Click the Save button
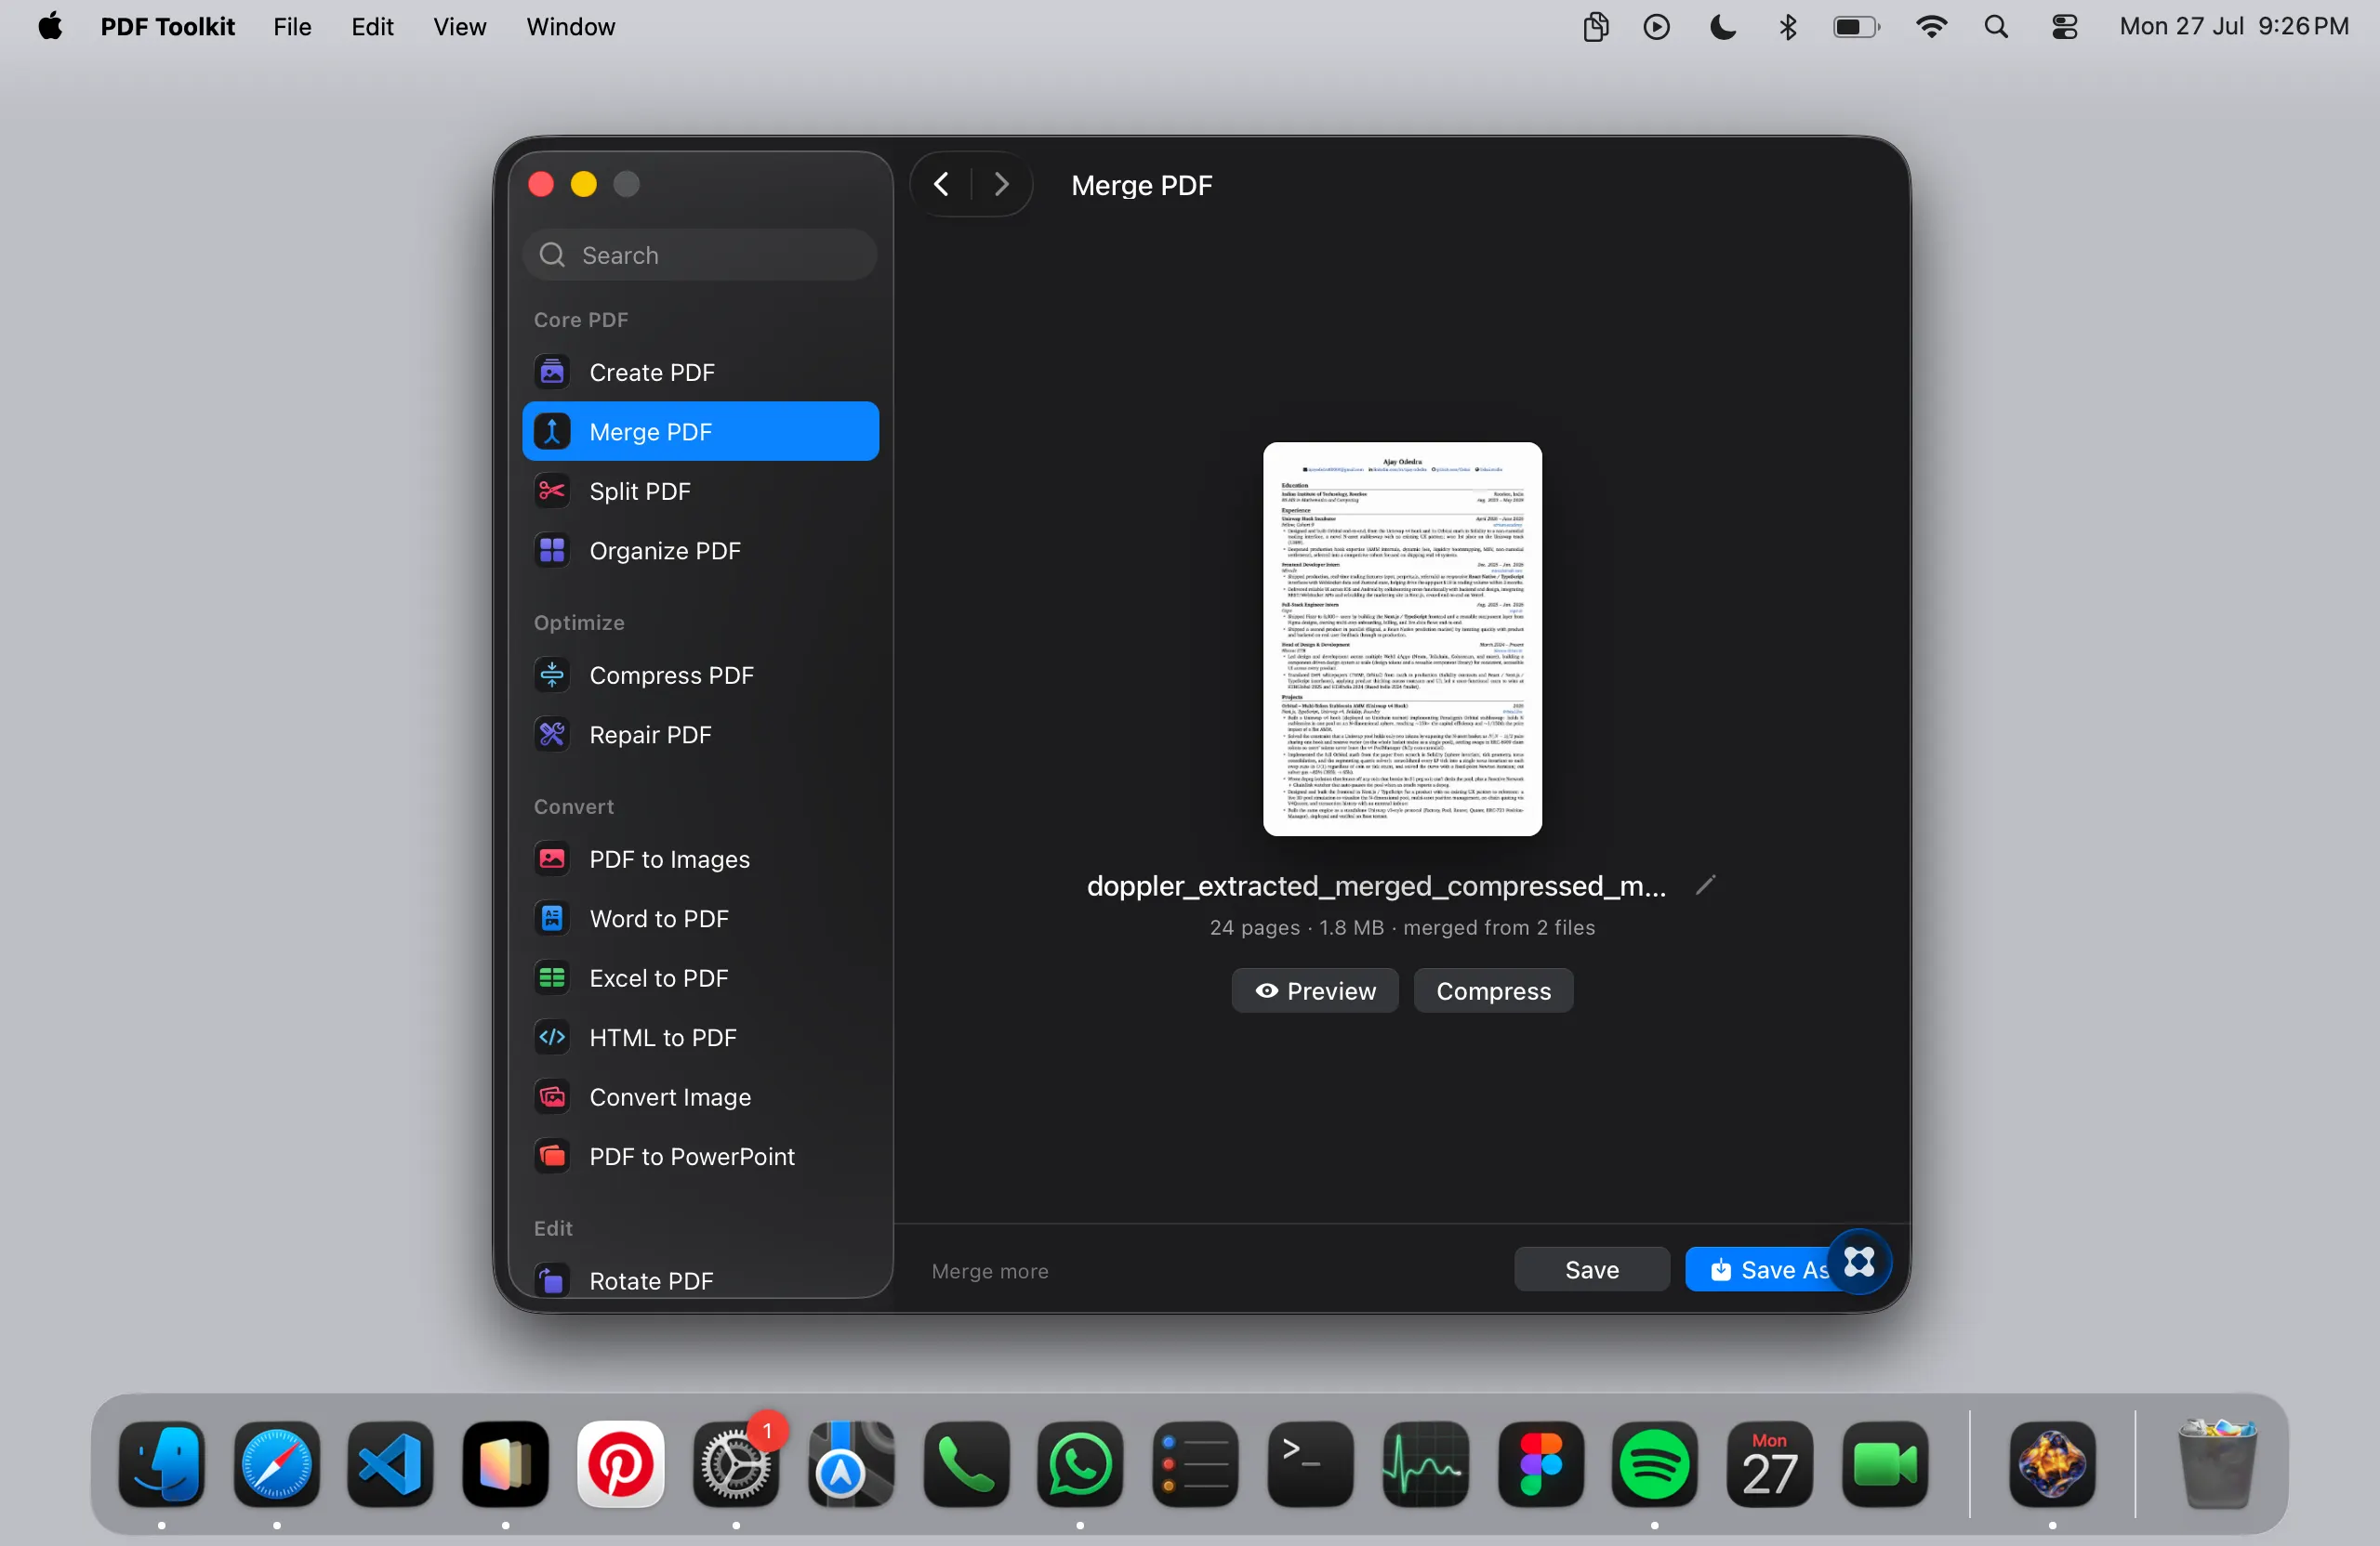The image size is (2380, 1546). [x=1591, y=1269]
